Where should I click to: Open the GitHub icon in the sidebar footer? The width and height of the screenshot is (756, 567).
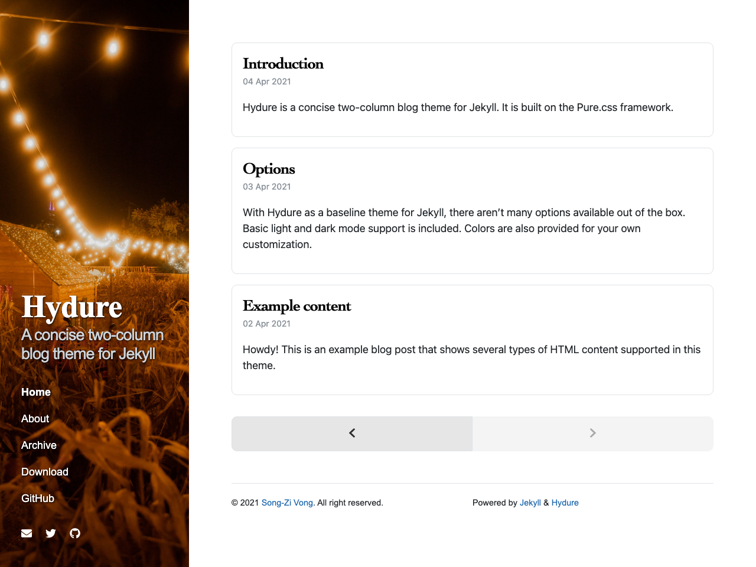(74, 533)
